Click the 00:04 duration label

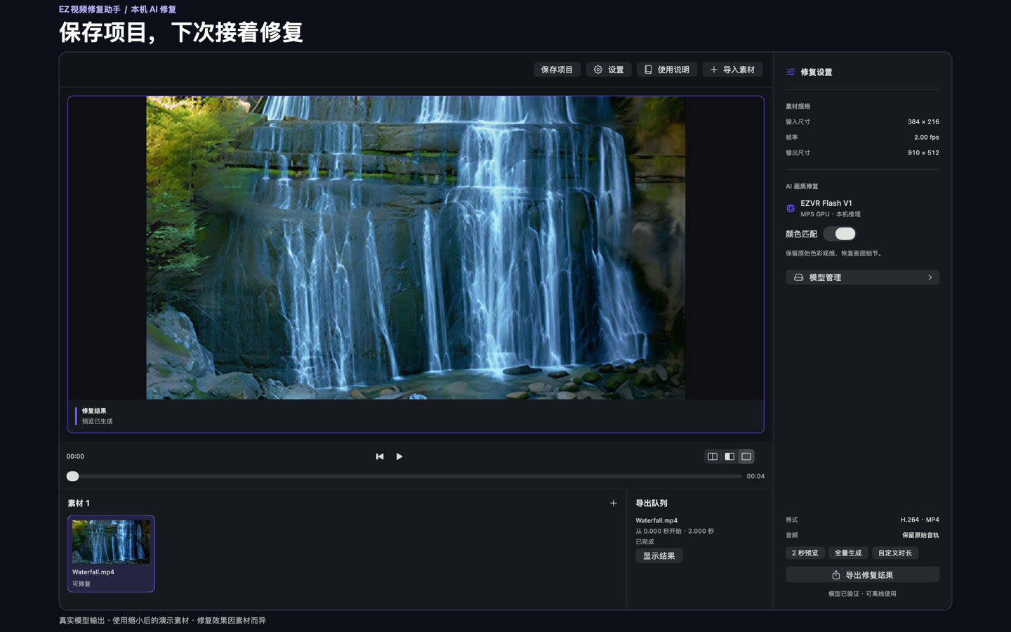click(755, 476)
